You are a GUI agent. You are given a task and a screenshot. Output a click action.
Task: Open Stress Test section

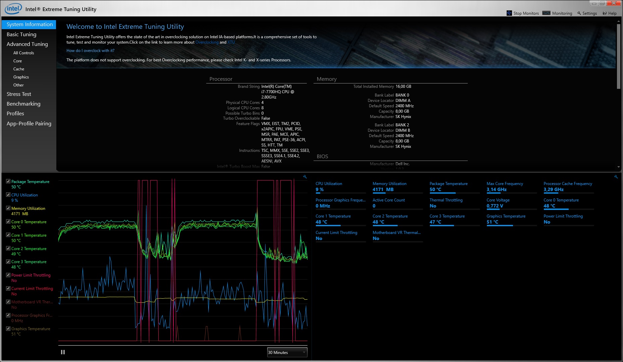click(x=19, y=94)
